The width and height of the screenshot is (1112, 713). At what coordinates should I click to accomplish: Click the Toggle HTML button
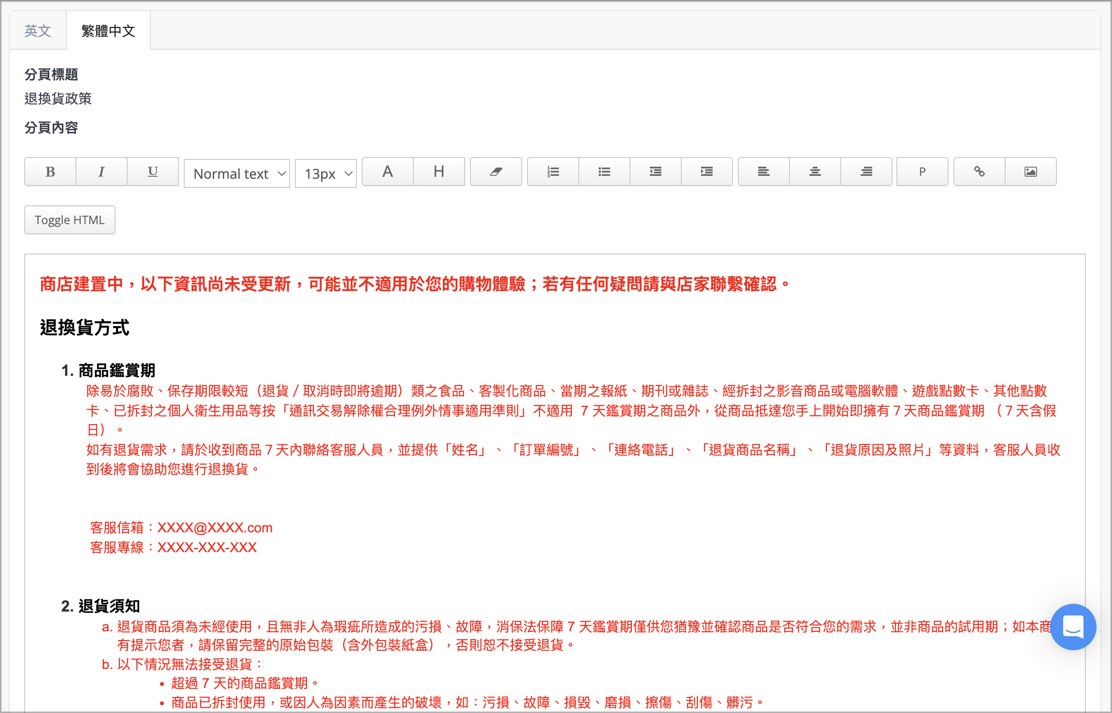[x=70, y=220]
